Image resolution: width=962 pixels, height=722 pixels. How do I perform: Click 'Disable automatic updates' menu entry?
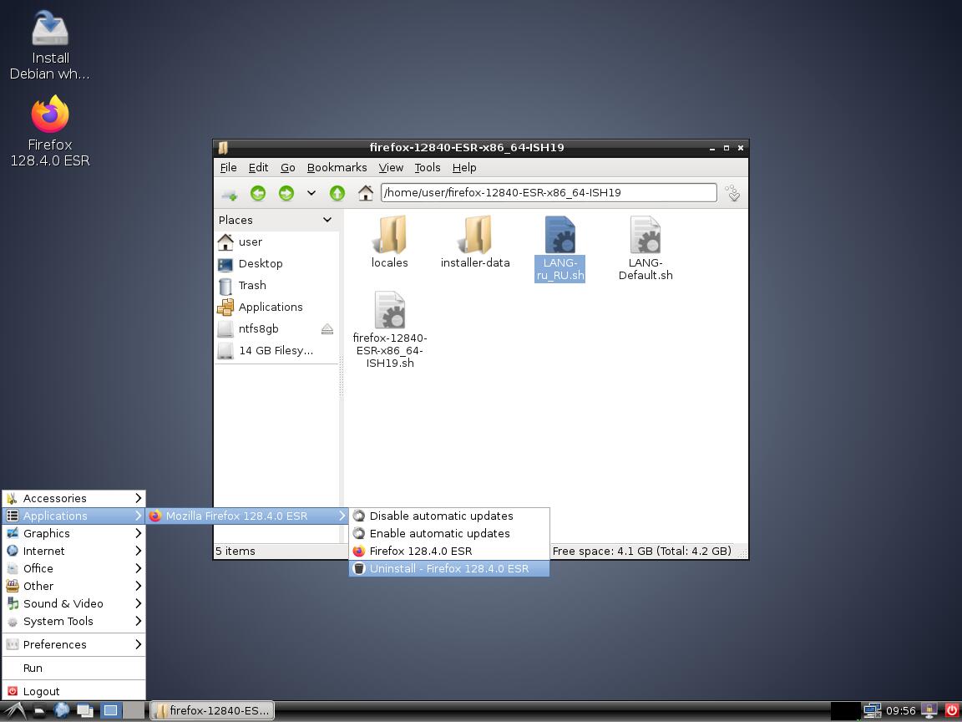[x=449, y=516]
